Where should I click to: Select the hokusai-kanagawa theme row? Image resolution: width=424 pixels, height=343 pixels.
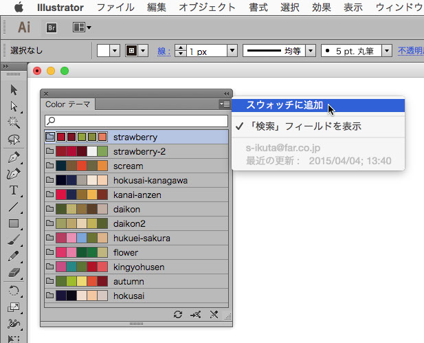136,180
